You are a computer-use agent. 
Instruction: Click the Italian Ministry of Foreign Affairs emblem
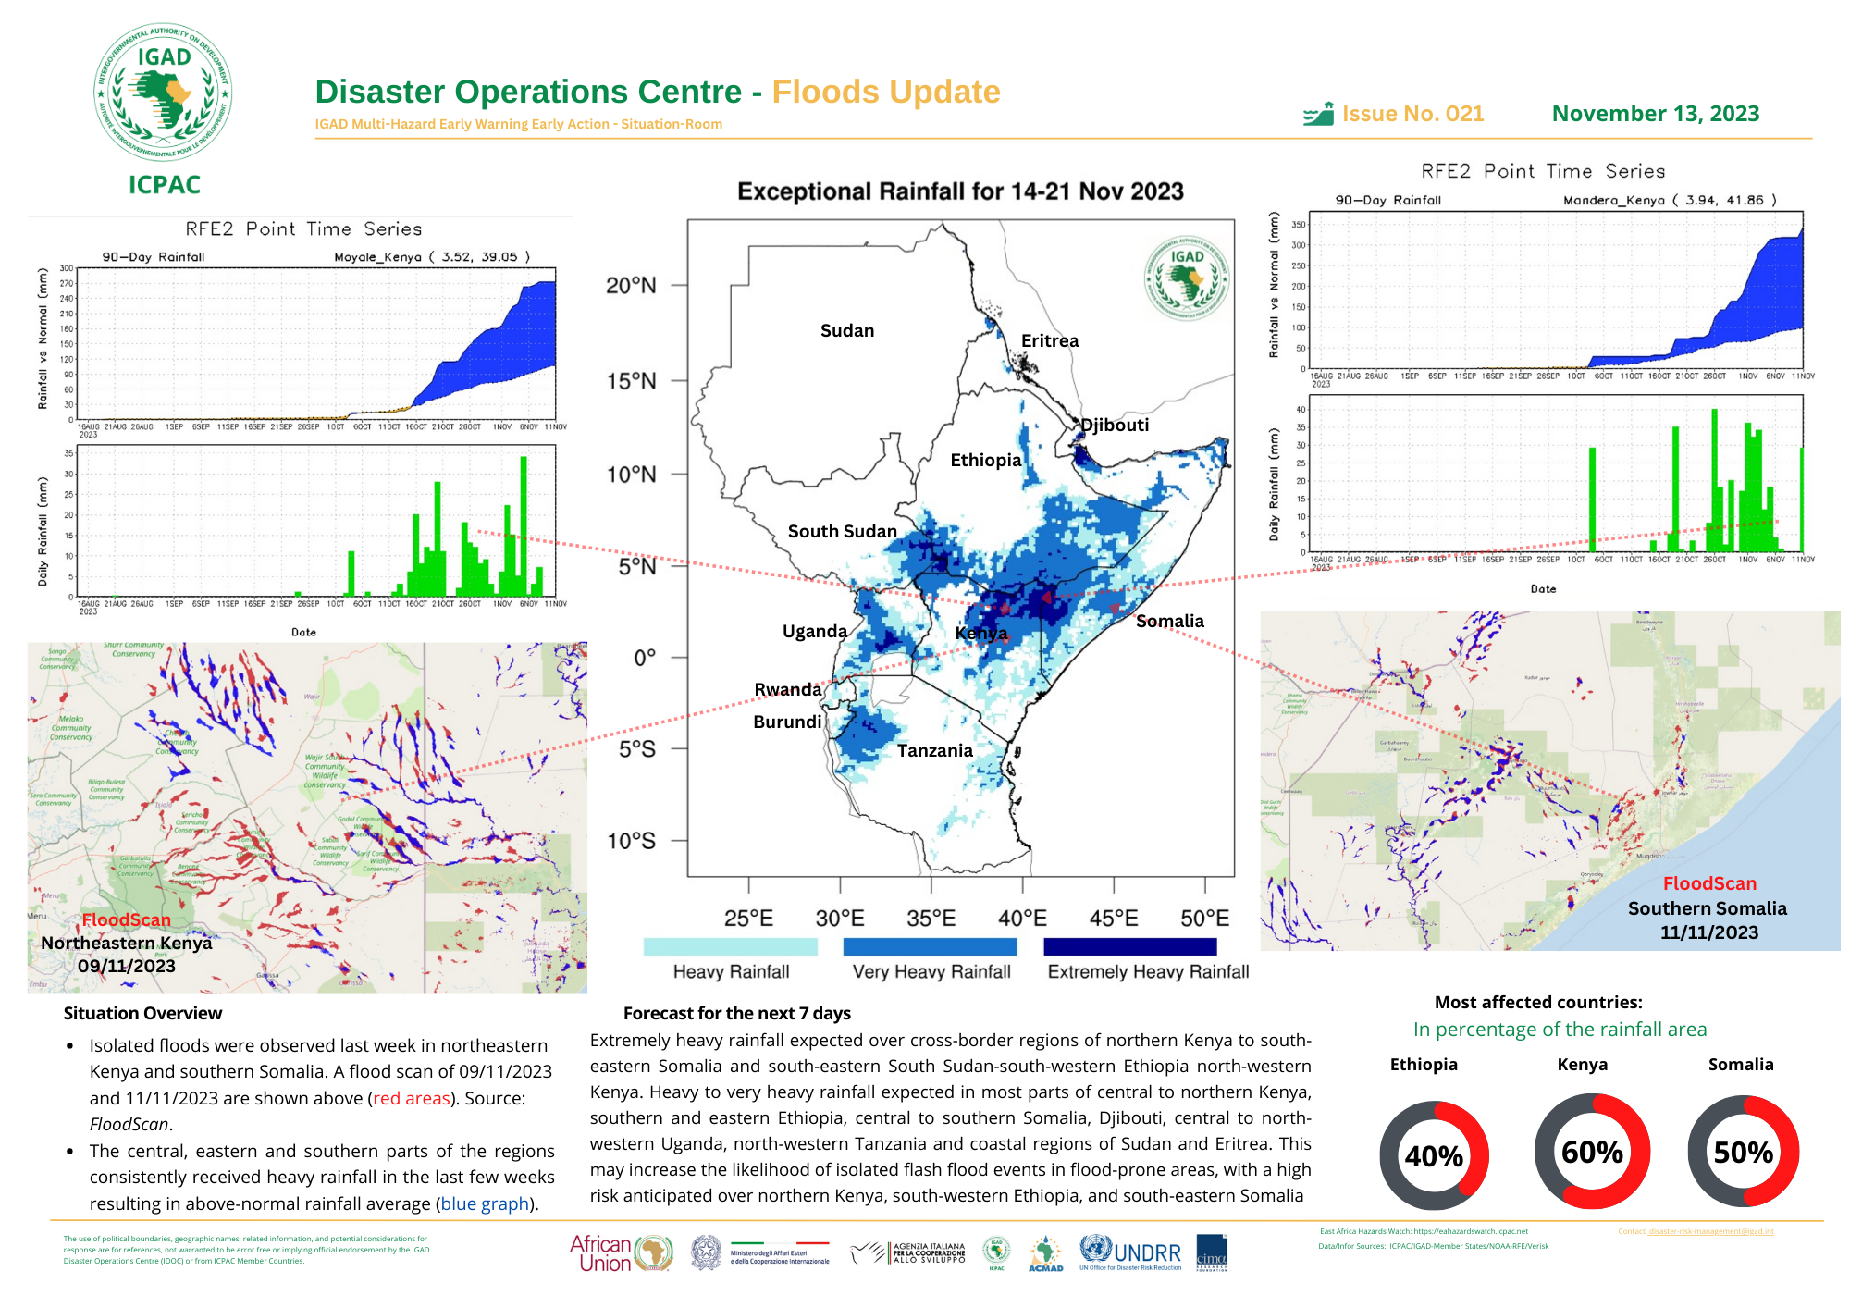point(707,1253)
